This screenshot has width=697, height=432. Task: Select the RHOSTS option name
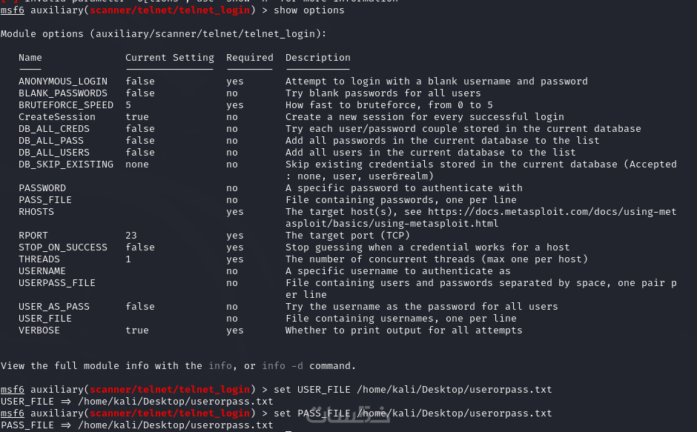(36, 212)
